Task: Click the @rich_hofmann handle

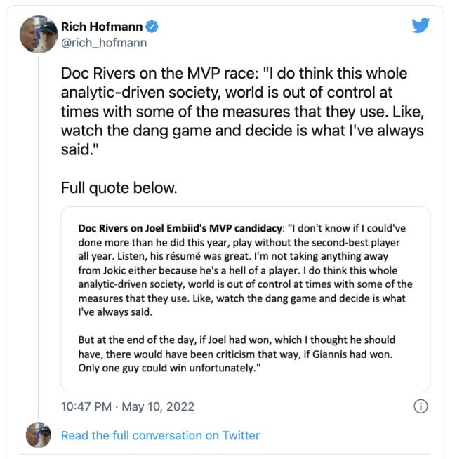Action: 104,43
